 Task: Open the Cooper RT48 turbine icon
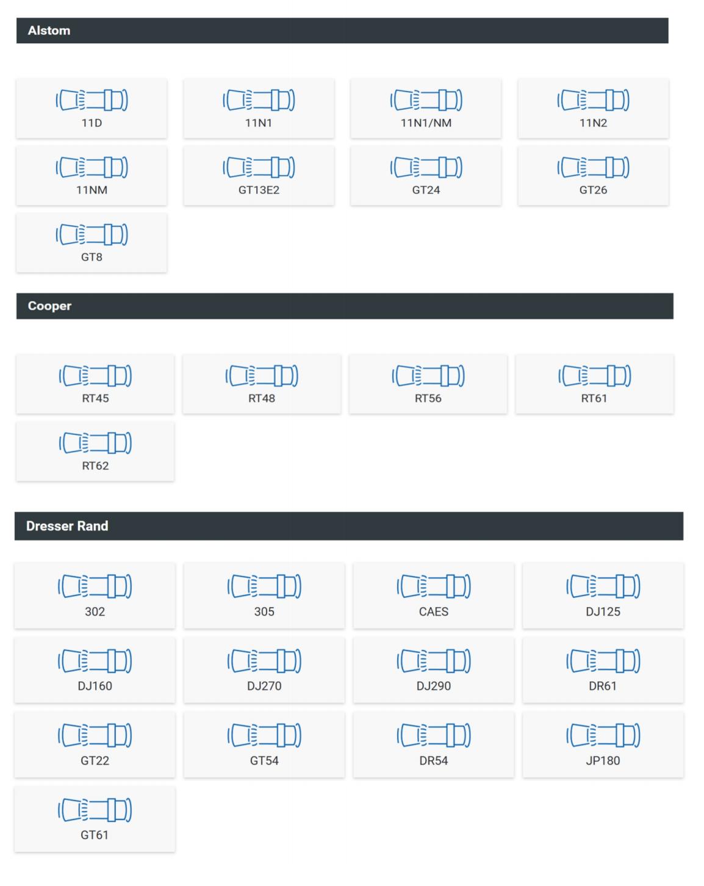click(x=262, y=376)
